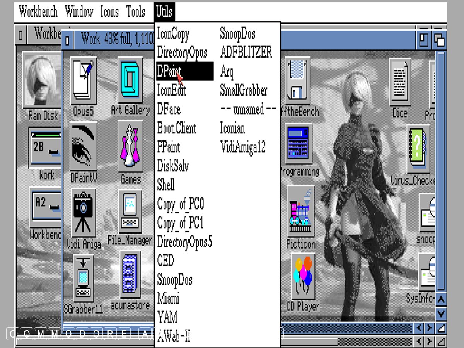The image size is (464, 348).
Task: Open the Workbench menu
Action: pyautogui.click(x=38, y=12)
